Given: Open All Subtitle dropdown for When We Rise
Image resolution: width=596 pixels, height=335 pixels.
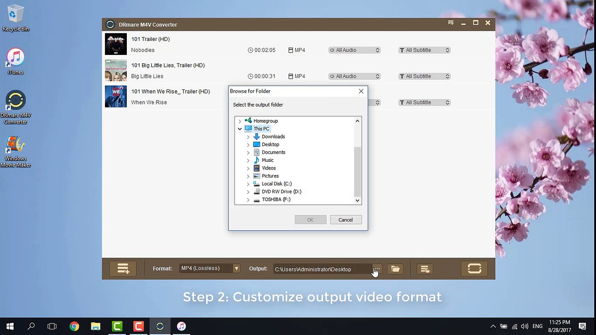Looking at the screenshot, I should pyautogui.click(x=424, y=102).
